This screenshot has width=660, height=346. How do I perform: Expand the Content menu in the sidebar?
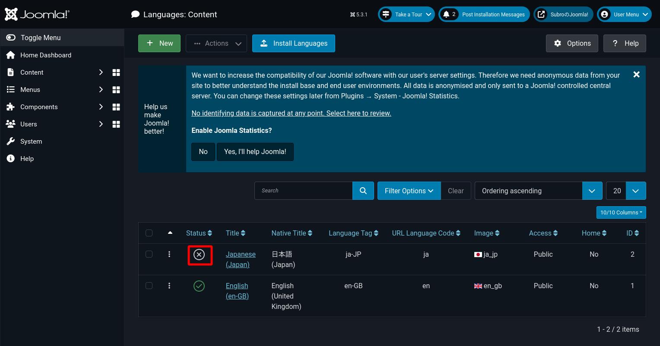(x=32, y=72)
